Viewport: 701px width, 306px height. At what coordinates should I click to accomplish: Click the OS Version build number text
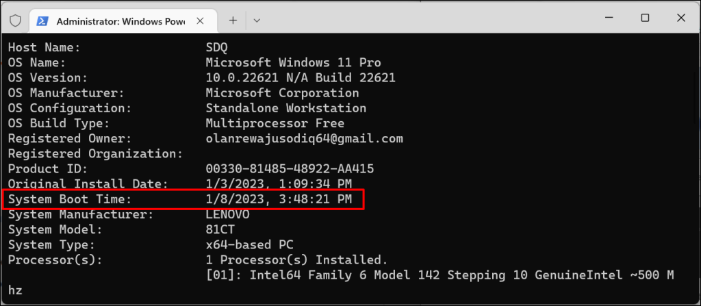pyautogui.click(x=301, y=79)
